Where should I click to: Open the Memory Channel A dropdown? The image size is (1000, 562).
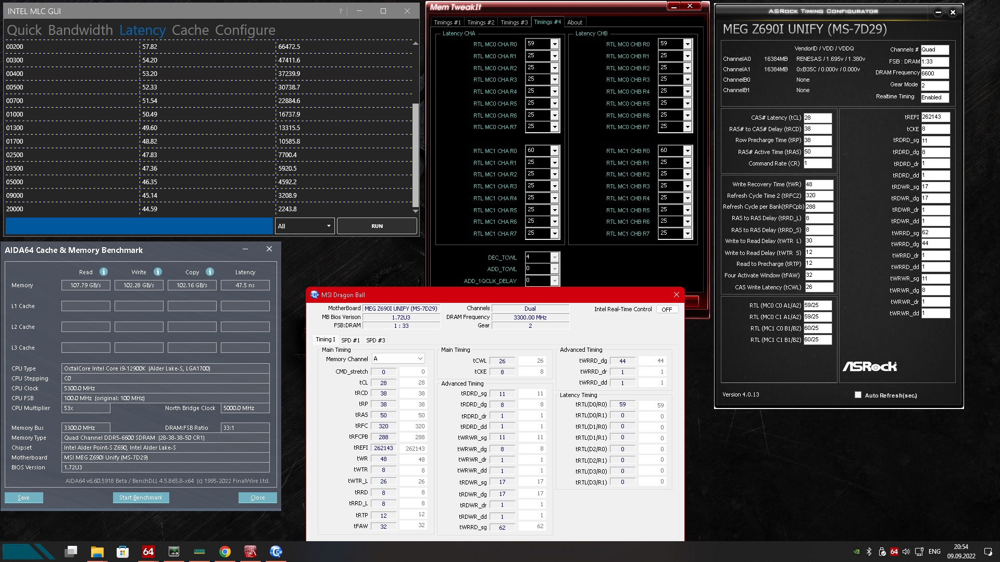point(420,359)
